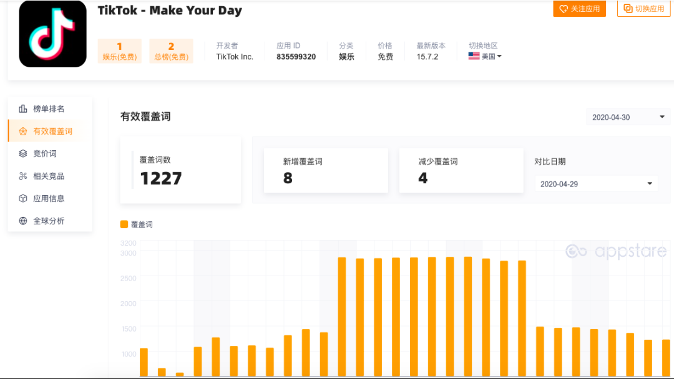Click the latest version 15.7.2

pos(427,57)
